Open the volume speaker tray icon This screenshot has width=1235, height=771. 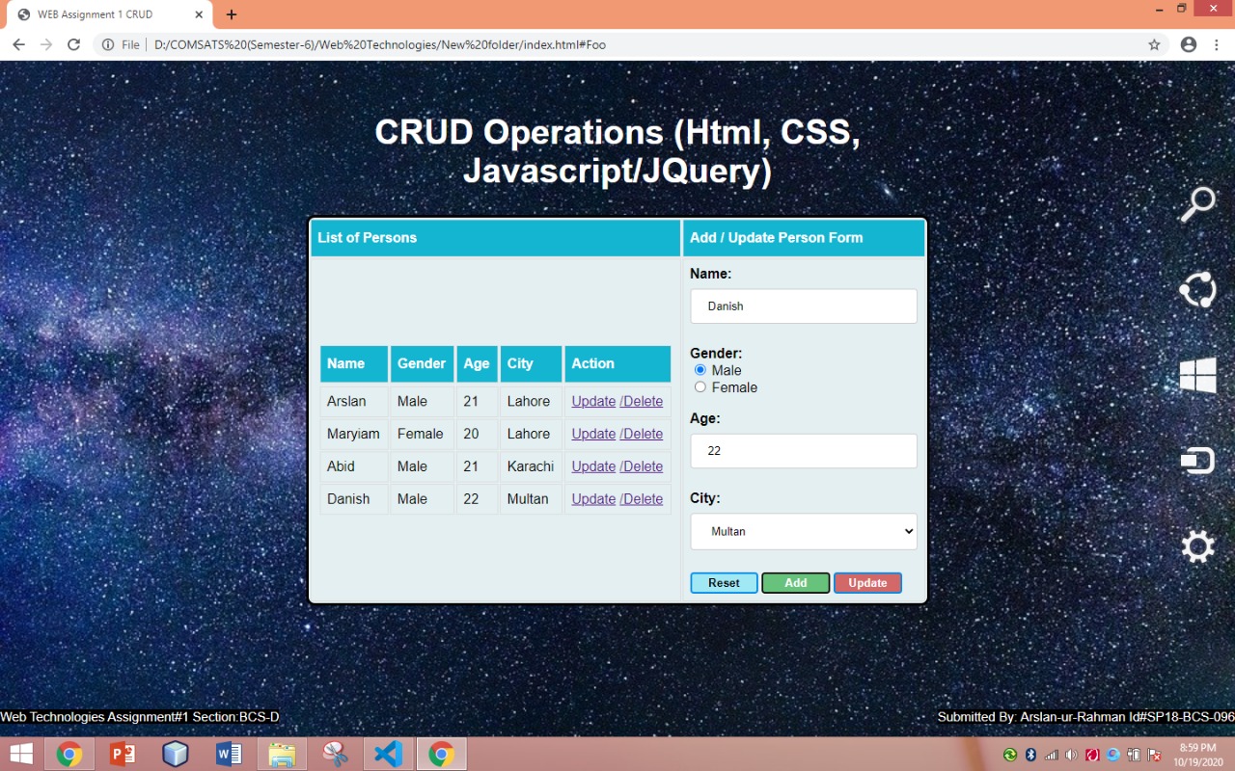pos(1072,755)
